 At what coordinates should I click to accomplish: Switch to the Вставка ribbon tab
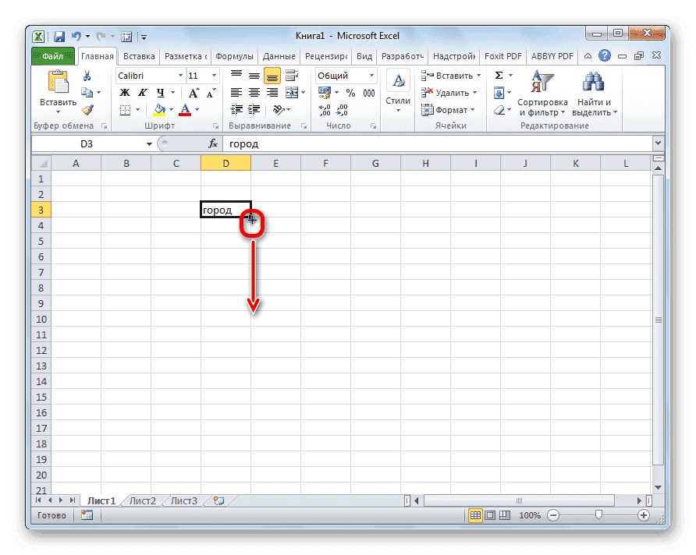[139, 55]
